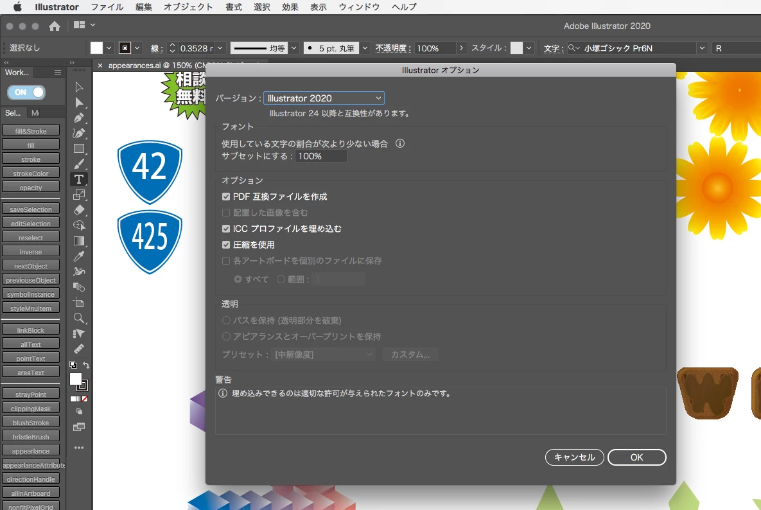Click font subset info icon
The width and height of the screenshot is (761, 510).
[400, 144]
